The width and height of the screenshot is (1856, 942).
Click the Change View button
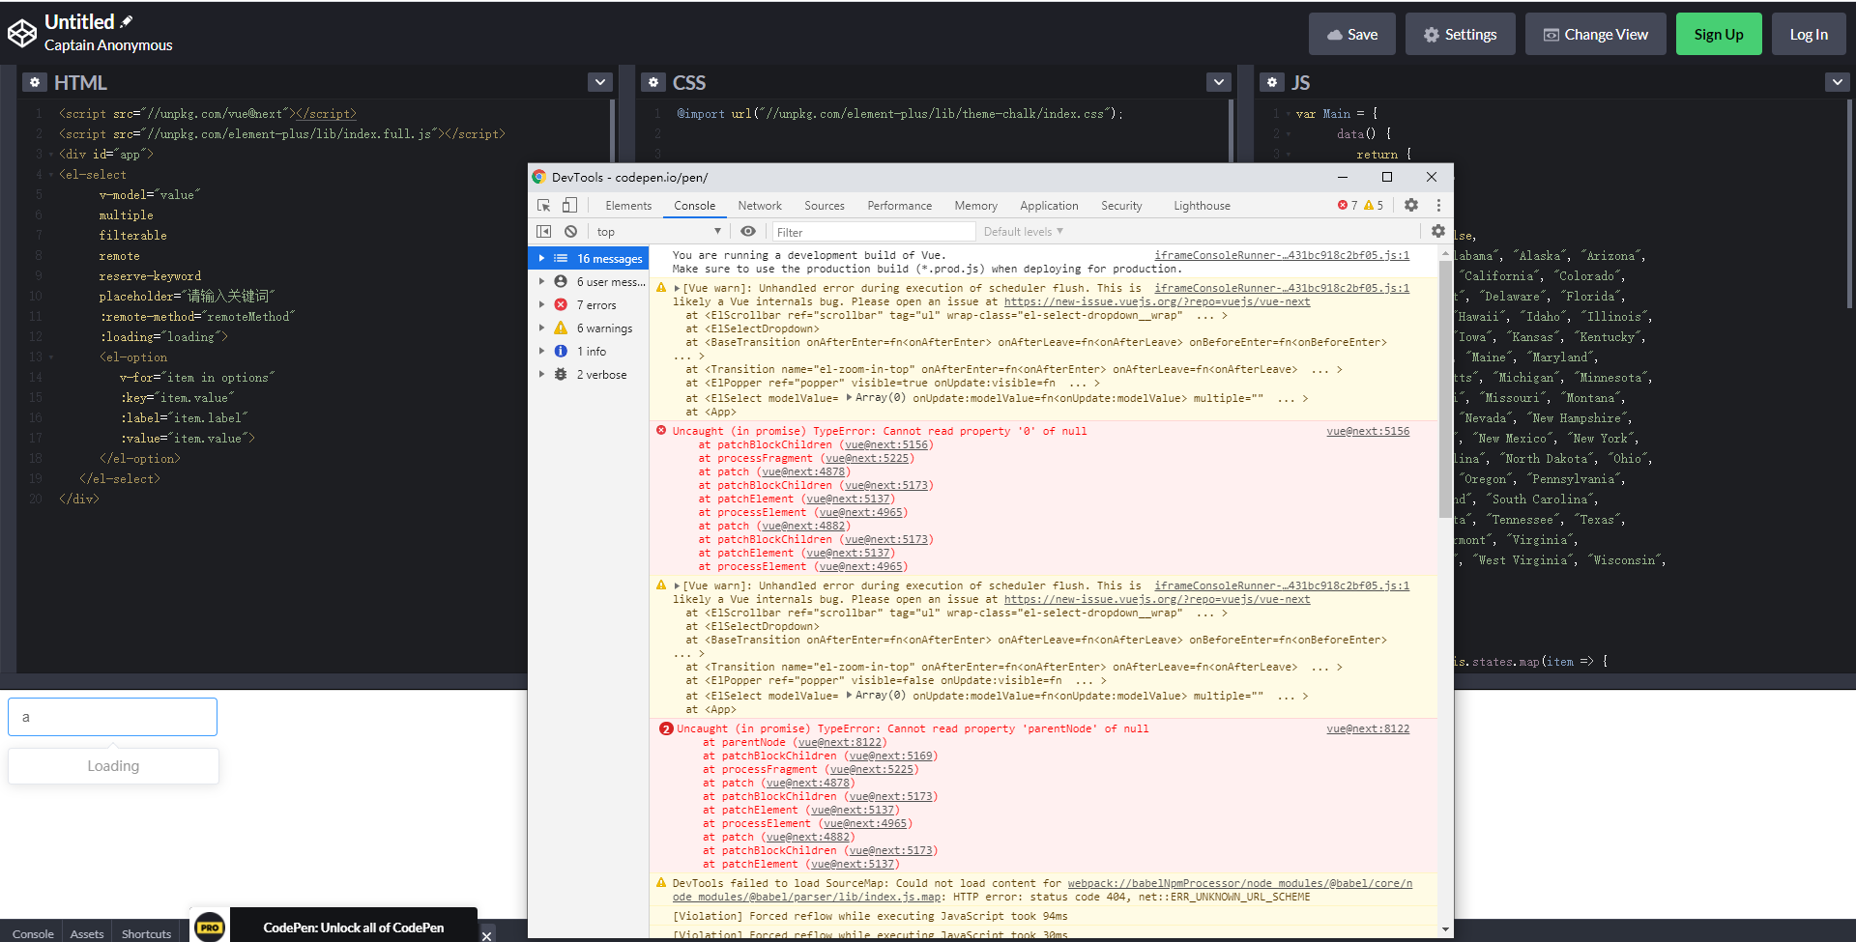pos(1596,34)
